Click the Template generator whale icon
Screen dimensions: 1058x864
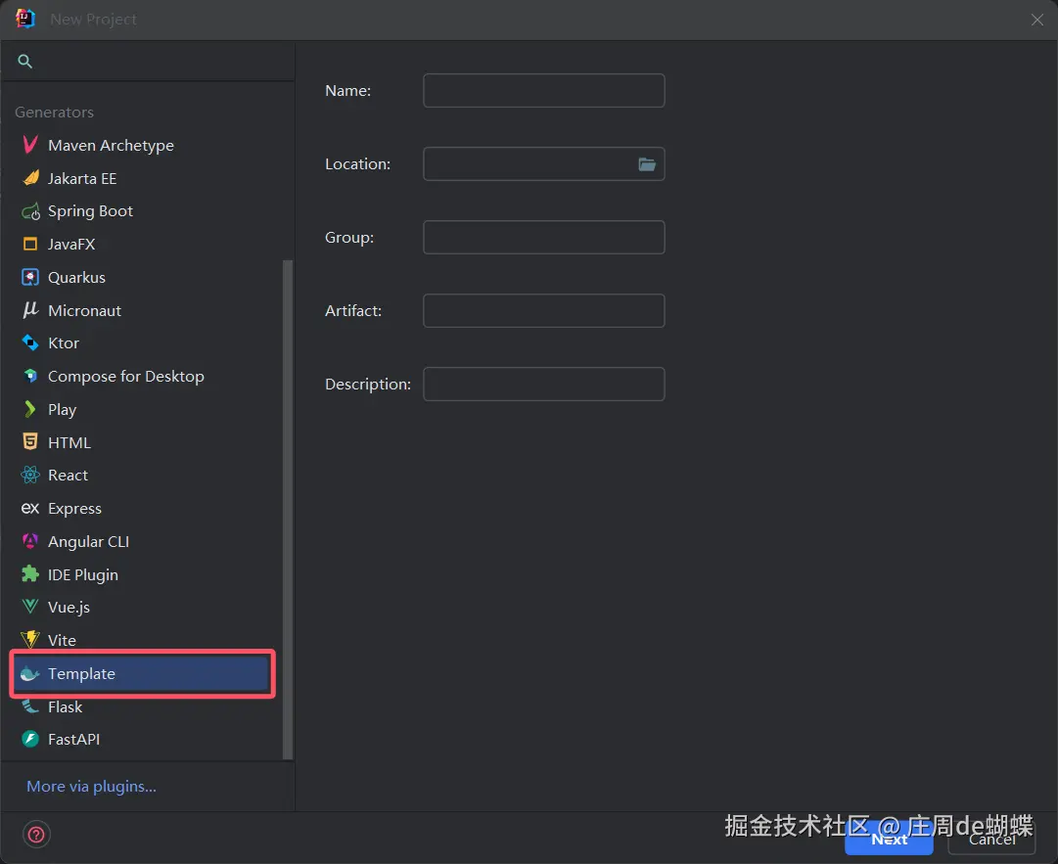tap(30, 673)
